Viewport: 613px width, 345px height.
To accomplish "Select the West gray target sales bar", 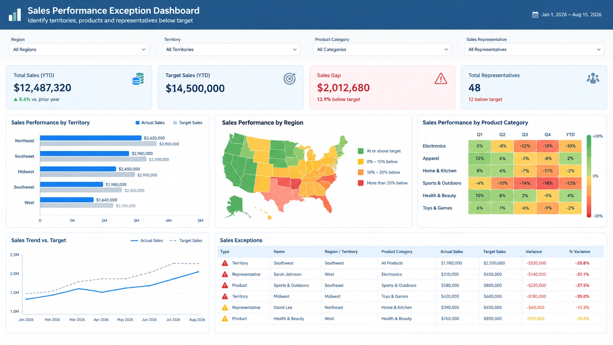I will point(77,206).
